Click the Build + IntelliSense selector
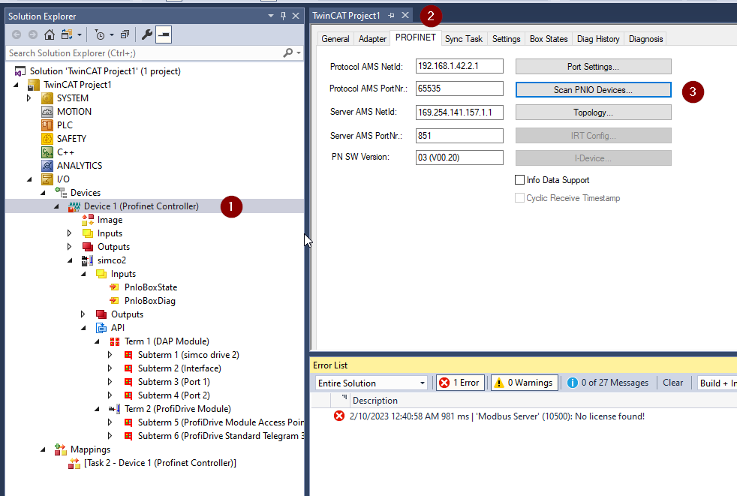Screen dimensions: 737x496 716,383
